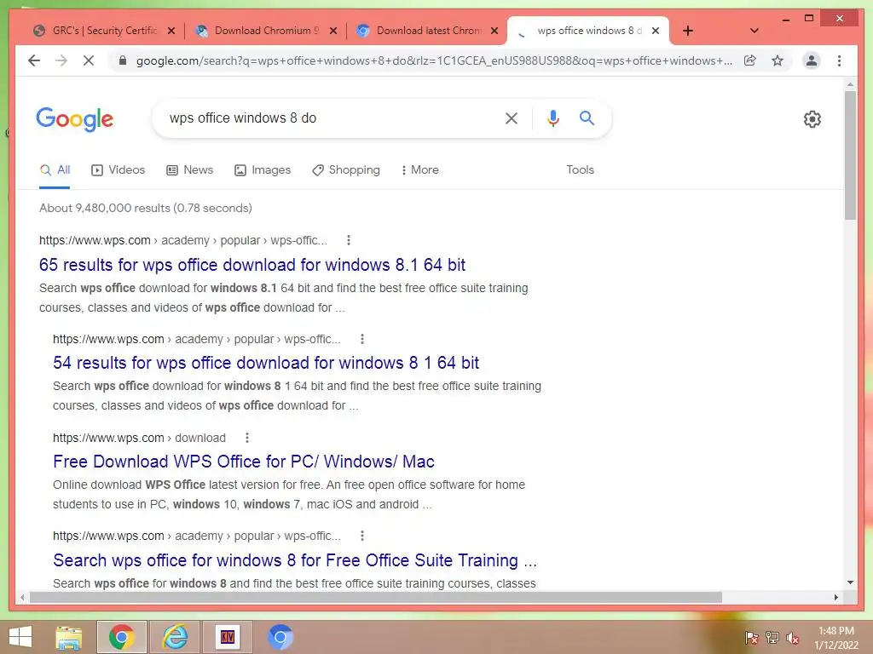This screenshot has width=873, height=654.
Task: Select the News search filter
Action: click(x=190, y=170)
